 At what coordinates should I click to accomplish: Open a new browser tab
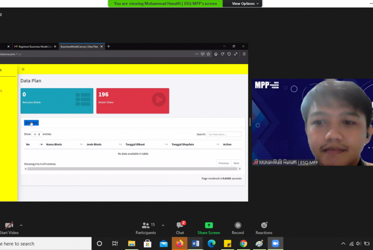[109, 46]
